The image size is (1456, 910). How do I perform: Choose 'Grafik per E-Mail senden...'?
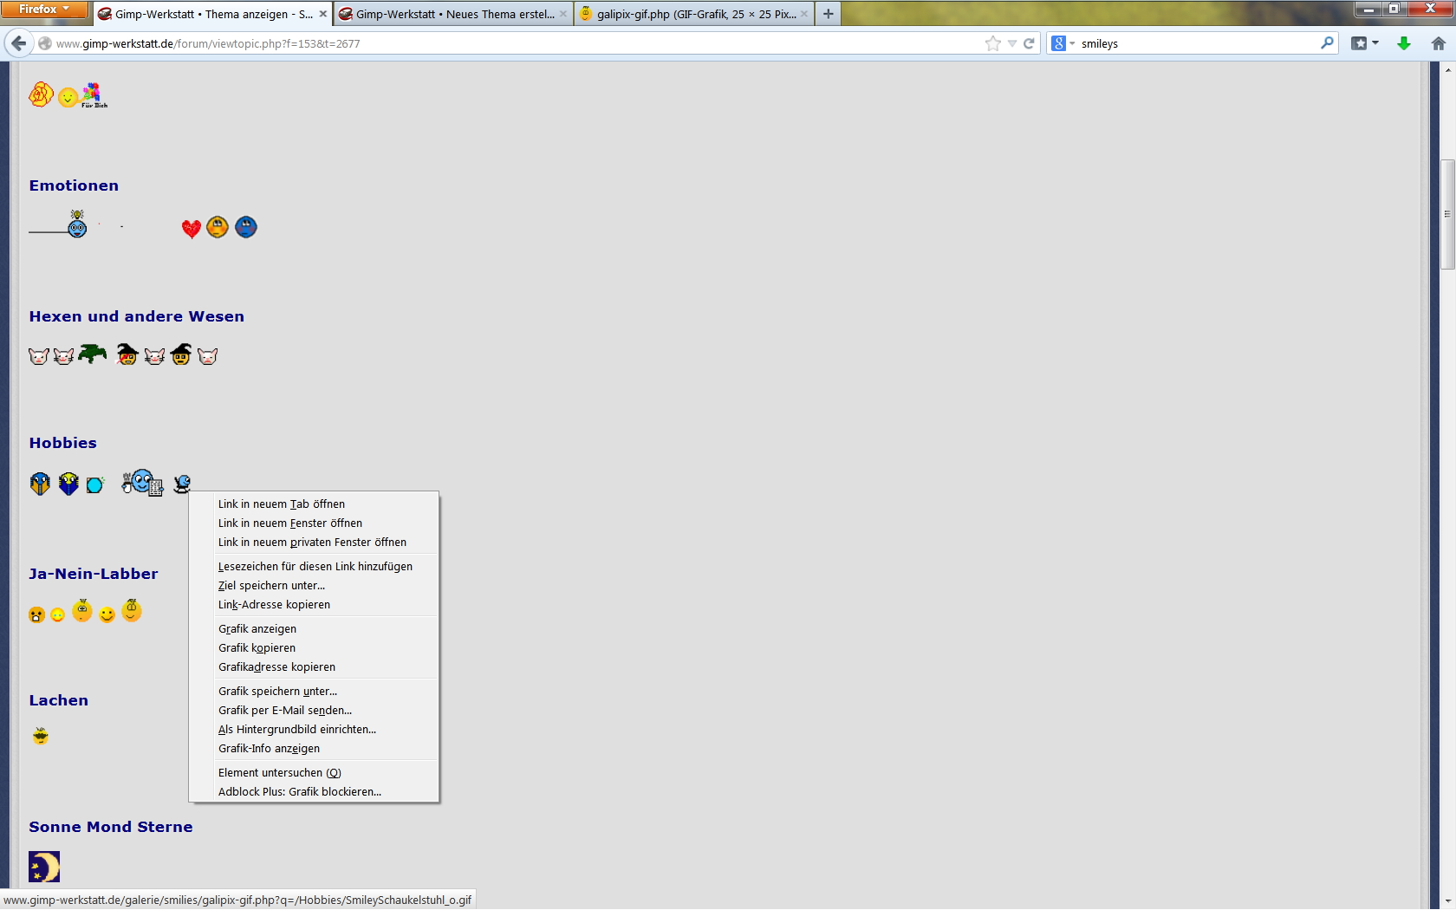pyautogui.click(x=314, y=710)
